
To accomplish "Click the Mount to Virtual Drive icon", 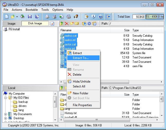I will pos(69,17).
